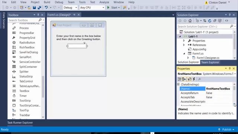Click the Pending Changes Filter icon
The width and height of the screenshot is (238, 134).
click(x=197, y=21)
